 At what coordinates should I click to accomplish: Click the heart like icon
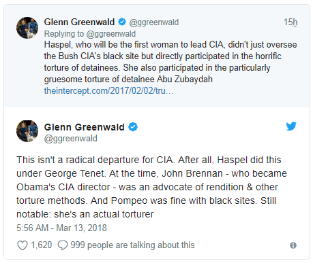pyautogui.click(x=23, y=245)
